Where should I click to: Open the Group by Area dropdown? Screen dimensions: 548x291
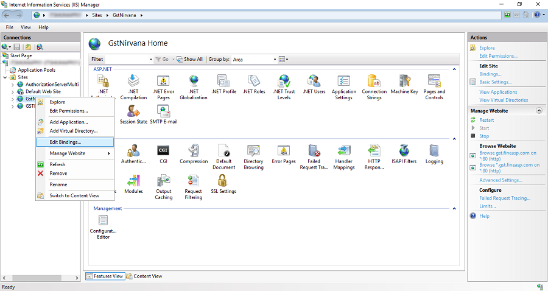coord(275,60)
